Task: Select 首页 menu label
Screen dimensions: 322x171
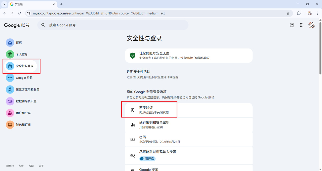Action: point(19,42)
